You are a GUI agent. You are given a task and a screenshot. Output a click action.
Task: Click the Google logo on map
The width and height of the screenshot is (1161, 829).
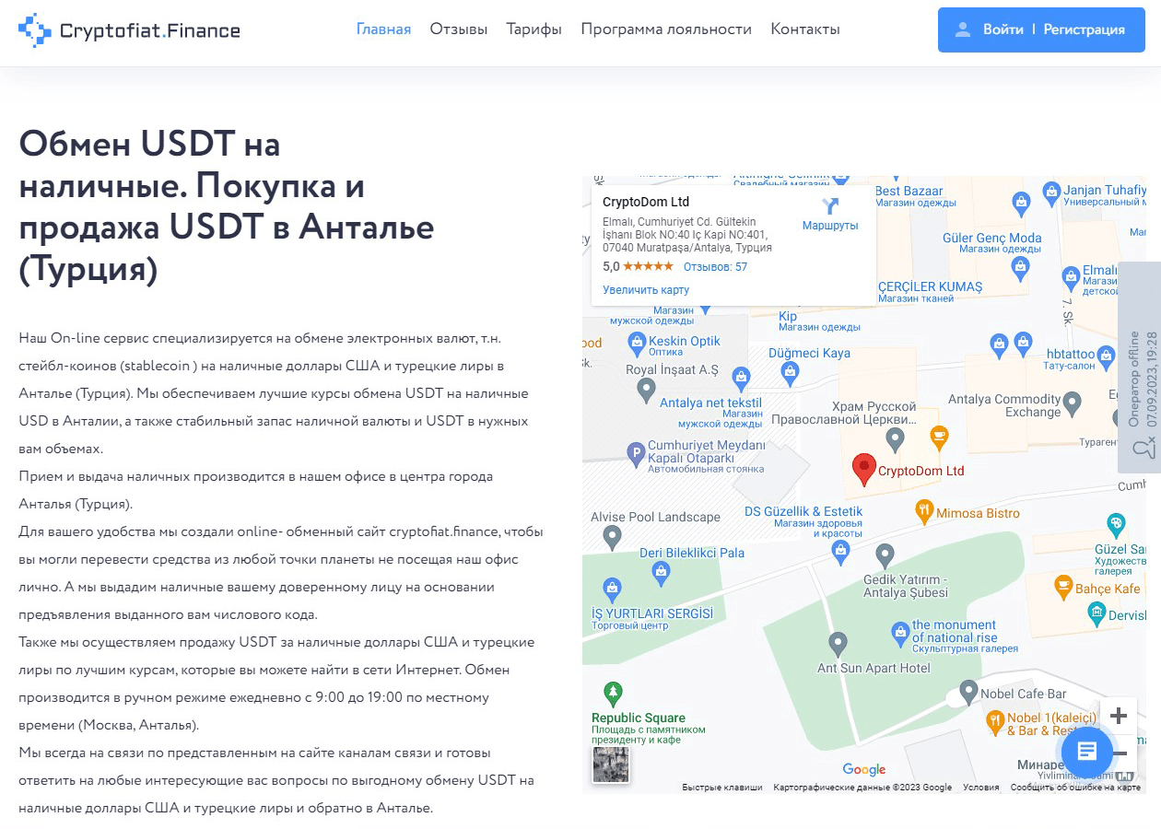click(x=864, y=770)
